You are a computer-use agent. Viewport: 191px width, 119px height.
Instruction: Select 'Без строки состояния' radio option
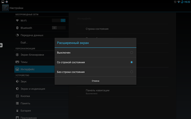(x=131, y=72)
